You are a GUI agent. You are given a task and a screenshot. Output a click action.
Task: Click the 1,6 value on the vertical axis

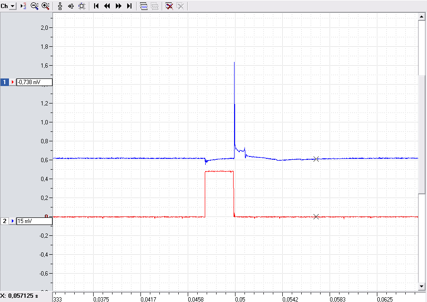click(44, 66)
